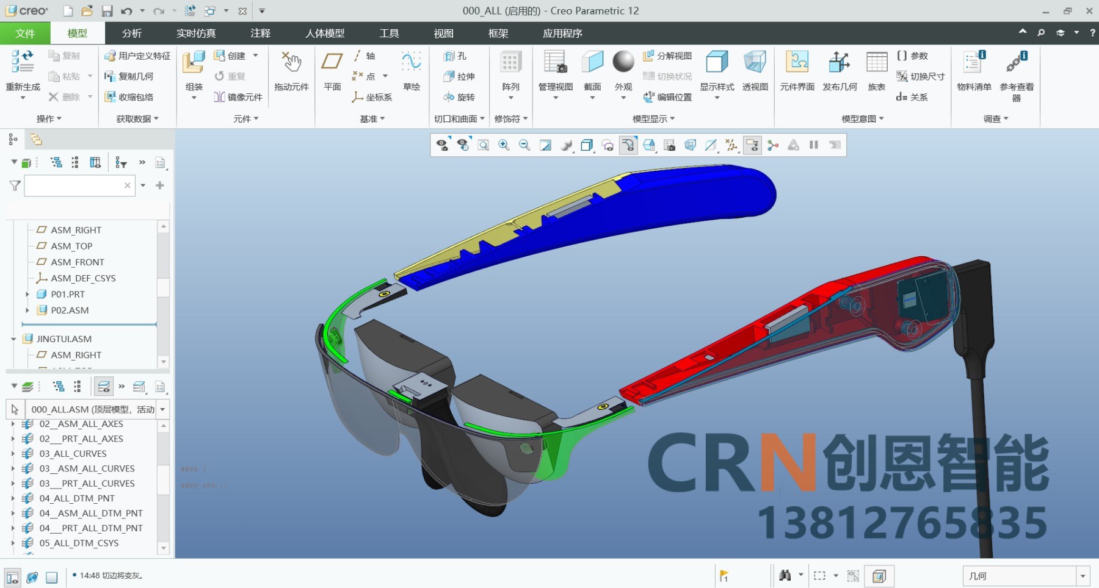Open the 物料清单 (Bill of Materials) icon
This screenshot has height=588, width=1099.
pos(974,62)
